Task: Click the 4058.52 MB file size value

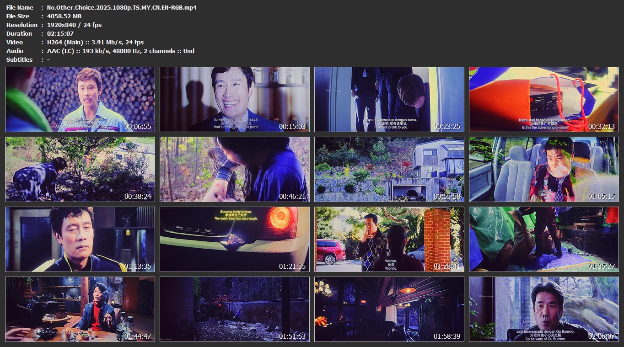Action: click(64, 16)
